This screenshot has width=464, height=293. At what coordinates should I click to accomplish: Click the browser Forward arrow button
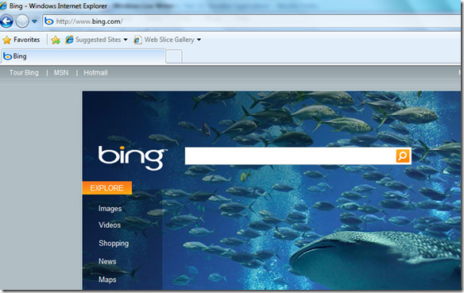click(x=22, y=21)
